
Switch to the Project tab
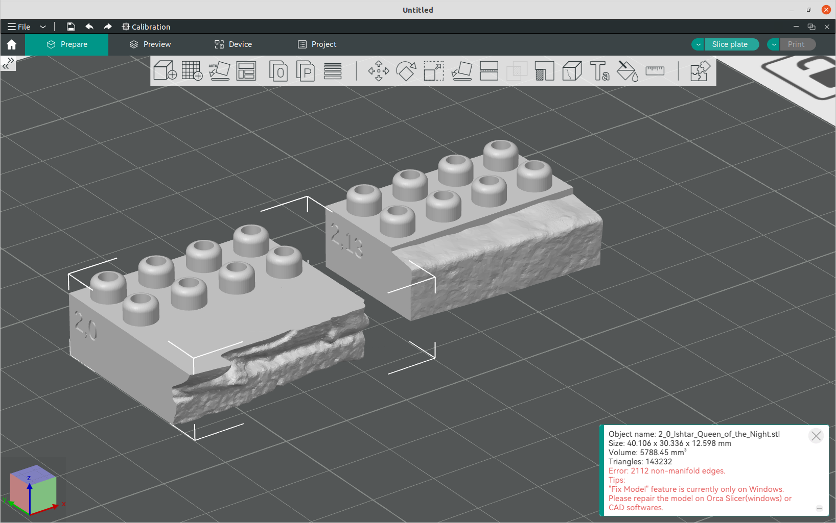(x=317, y=44)
